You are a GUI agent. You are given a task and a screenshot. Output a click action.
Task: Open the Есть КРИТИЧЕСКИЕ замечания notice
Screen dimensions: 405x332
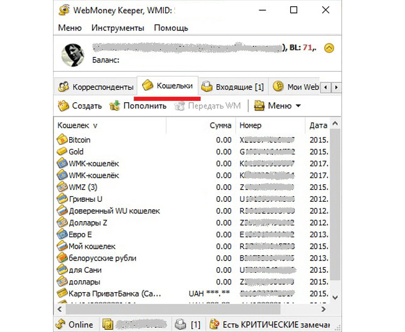point(277,325)
